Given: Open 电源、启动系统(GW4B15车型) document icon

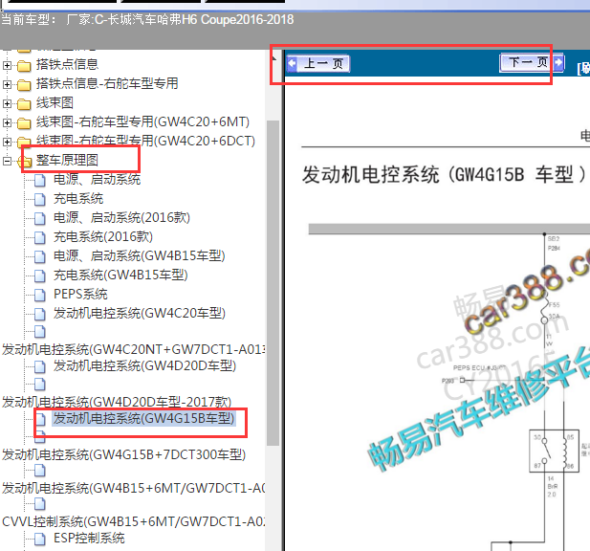Looking at the screenshot, I should [40, 256].
